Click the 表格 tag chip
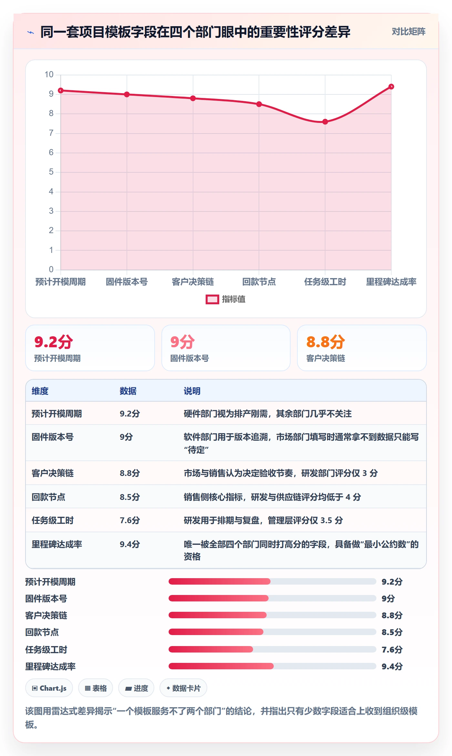Screen dimensions: 452x756 96,688
